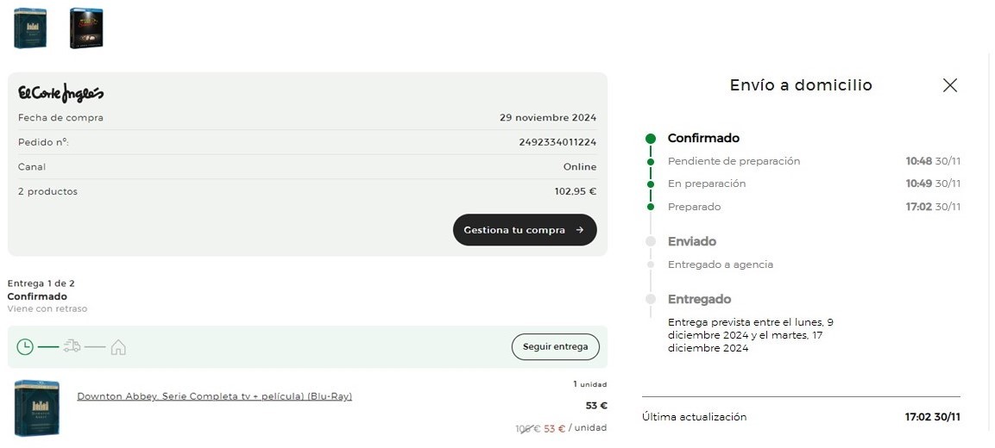
Task: Click the Entregado a agencia step dot
Action: 651,264
